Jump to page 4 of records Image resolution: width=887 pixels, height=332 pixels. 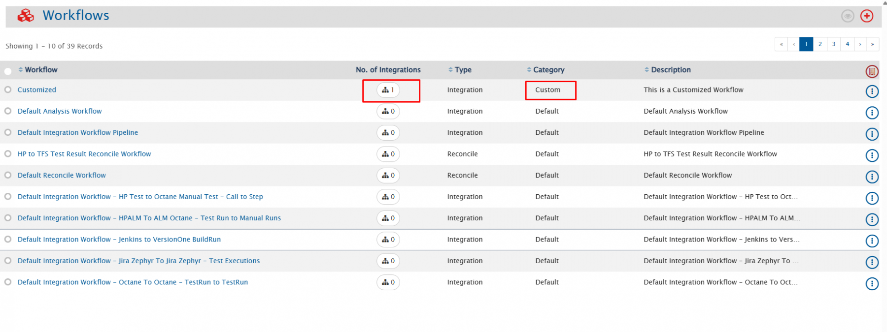coord(848,44)
